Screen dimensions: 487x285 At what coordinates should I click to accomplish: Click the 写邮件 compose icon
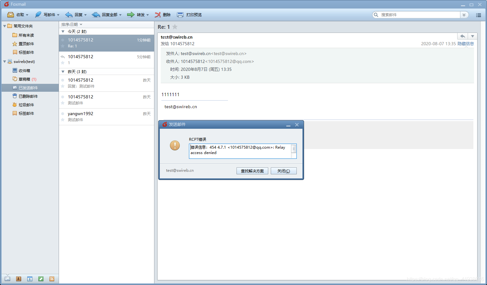(x=38, y=15)
